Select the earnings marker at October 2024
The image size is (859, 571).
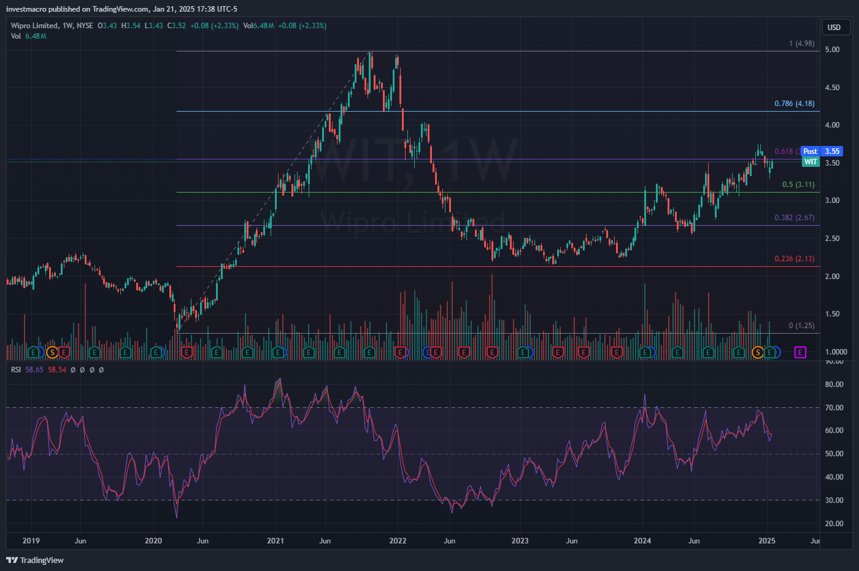point(739,352)
